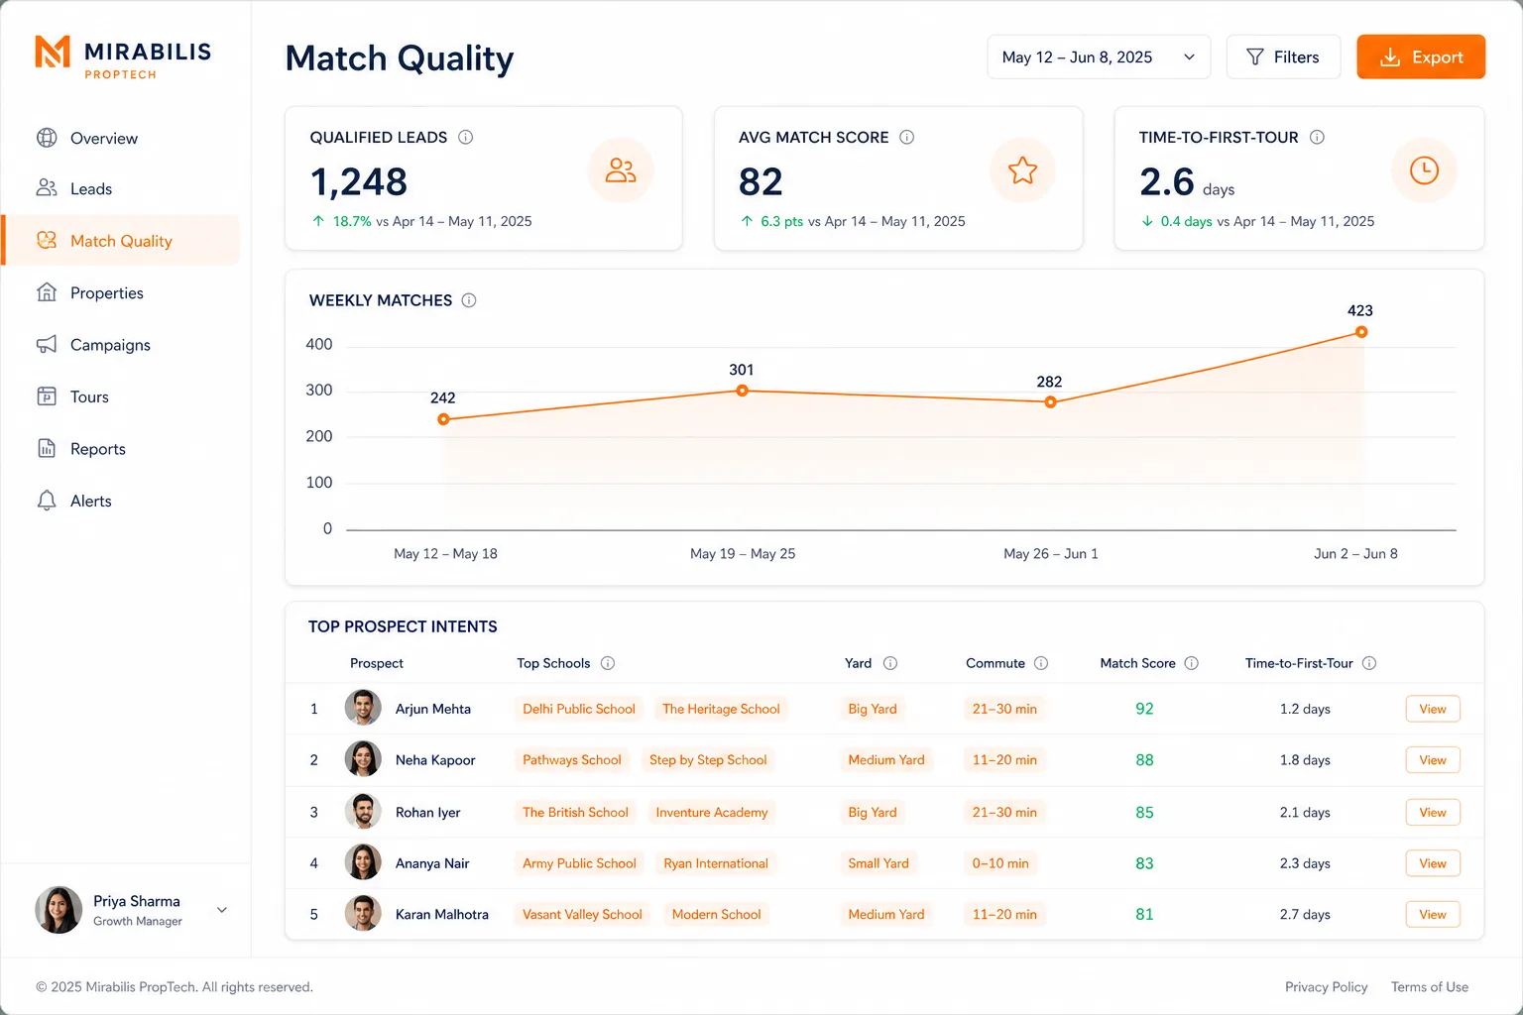Open the Terms of Use link
Image resolution: width=1523 pixels, height=1015 pixels.
point(1429,987)
